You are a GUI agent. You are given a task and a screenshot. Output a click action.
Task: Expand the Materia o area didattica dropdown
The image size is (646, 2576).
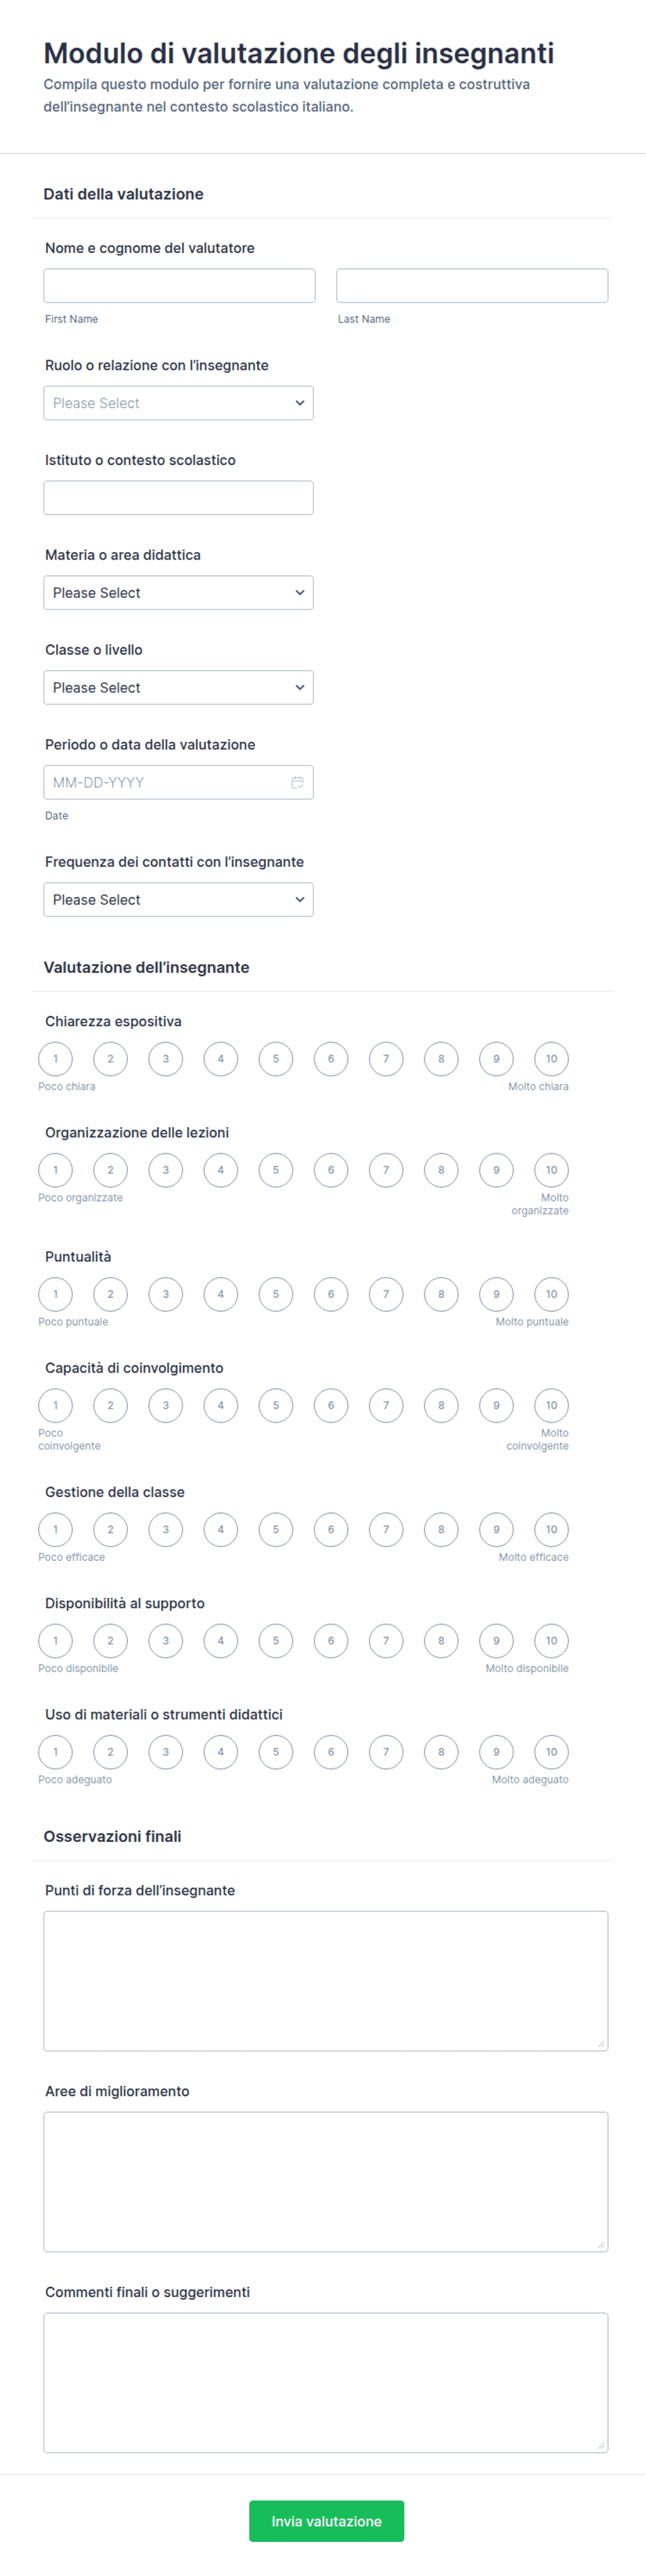point(179,593)
